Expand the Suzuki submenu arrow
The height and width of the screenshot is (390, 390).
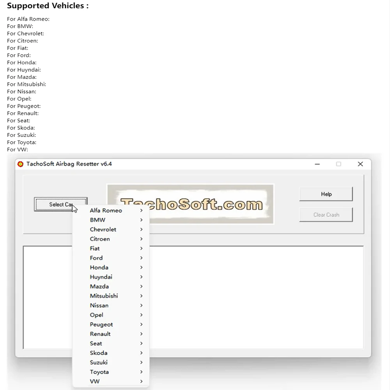coord(141,362)
